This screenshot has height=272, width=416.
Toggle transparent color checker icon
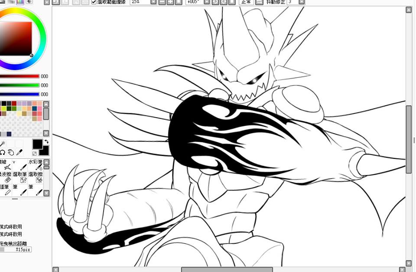click(35, 154)
